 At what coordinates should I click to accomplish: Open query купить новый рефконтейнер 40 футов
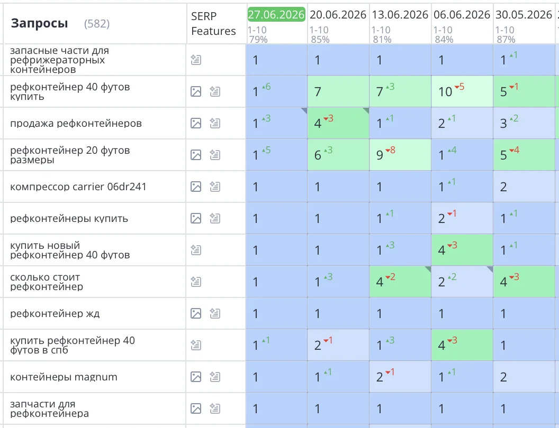tap(70, 250)
